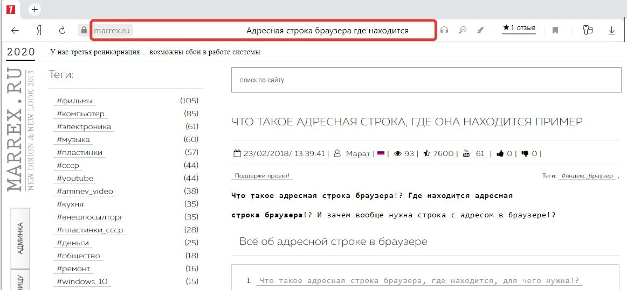Open the #ремонт tag
Image resolution: width=627 pixels, height=290 pixels.
(73, 268)
